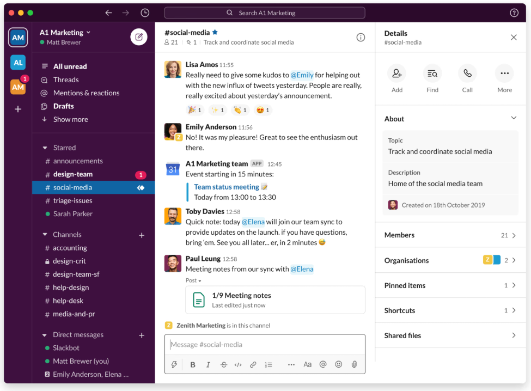Collapse the About section chevron
The image size is (531, 391).
point(514,118)
